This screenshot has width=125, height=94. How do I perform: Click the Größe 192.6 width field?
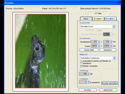pyautogui.click(x=94, y=46)
